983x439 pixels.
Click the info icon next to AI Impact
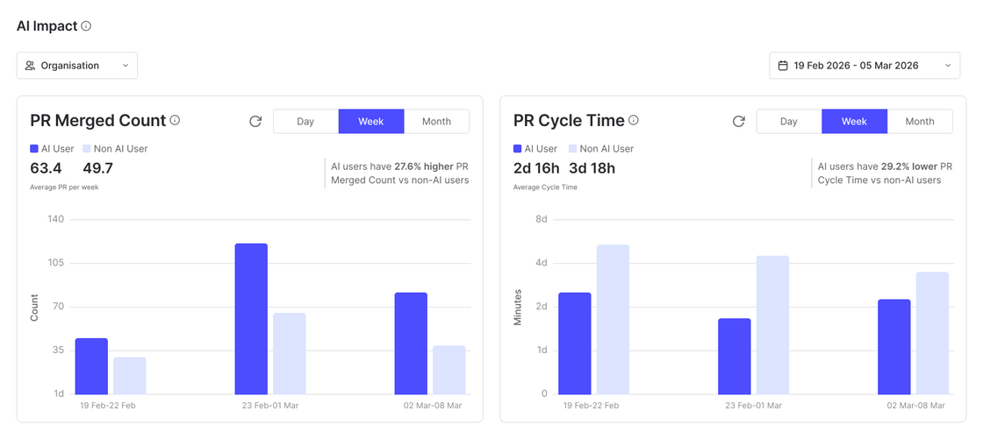click(87, 26)
